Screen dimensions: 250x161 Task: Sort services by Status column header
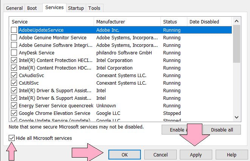tap(173, 22)
